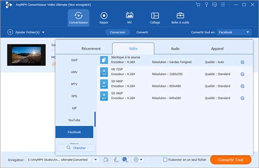Image resolution: width=259 pixels, height=168 pixels.
Task: Open the feedback chat icon
Action: 215,4
